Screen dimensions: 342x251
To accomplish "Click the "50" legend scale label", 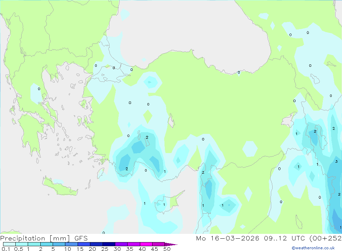I will pos(167,249).
